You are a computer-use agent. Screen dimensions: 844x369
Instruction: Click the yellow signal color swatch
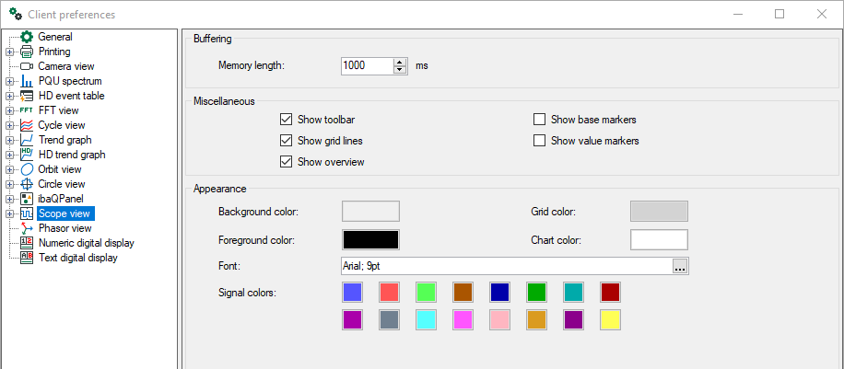click(609, 320)
